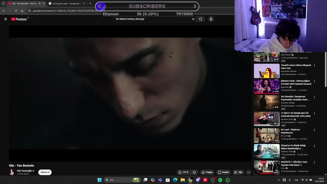Expand the tab search dropdown

coord(3,4)
